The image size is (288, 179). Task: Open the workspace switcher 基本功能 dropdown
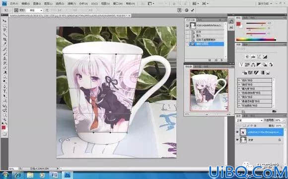(265, 3)
